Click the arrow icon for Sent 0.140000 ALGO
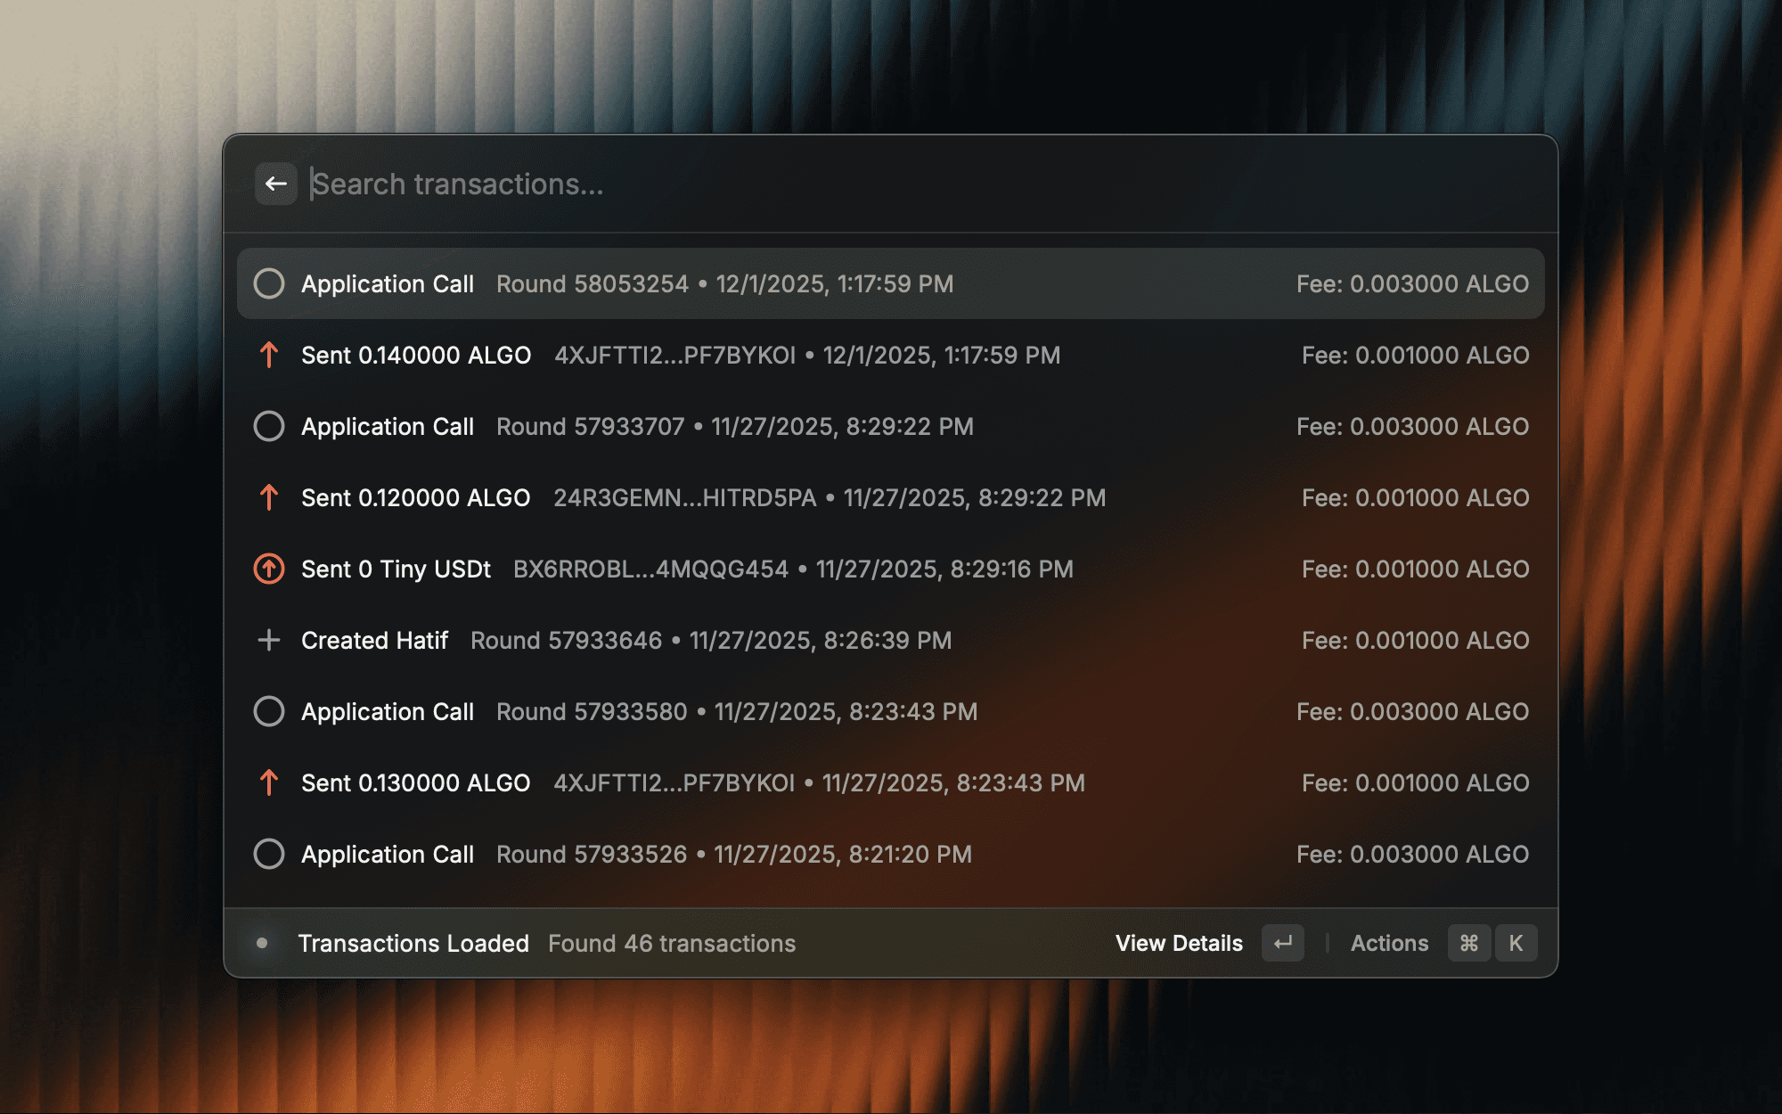Screen dimensions: 1782x1114 click(268, 355)
